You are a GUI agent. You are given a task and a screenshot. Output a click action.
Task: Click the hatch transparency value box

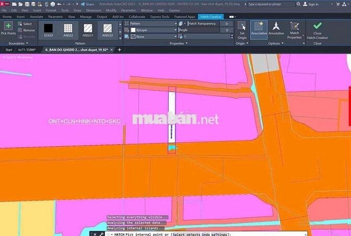click(x=227, y=23)
